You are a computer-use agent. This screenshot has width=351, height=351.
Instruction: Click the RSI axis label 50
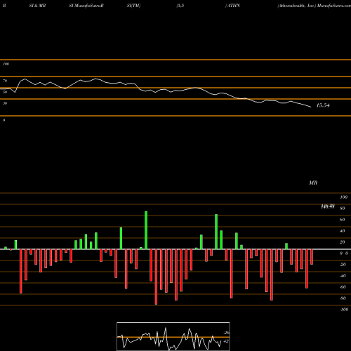coord(5,92)
